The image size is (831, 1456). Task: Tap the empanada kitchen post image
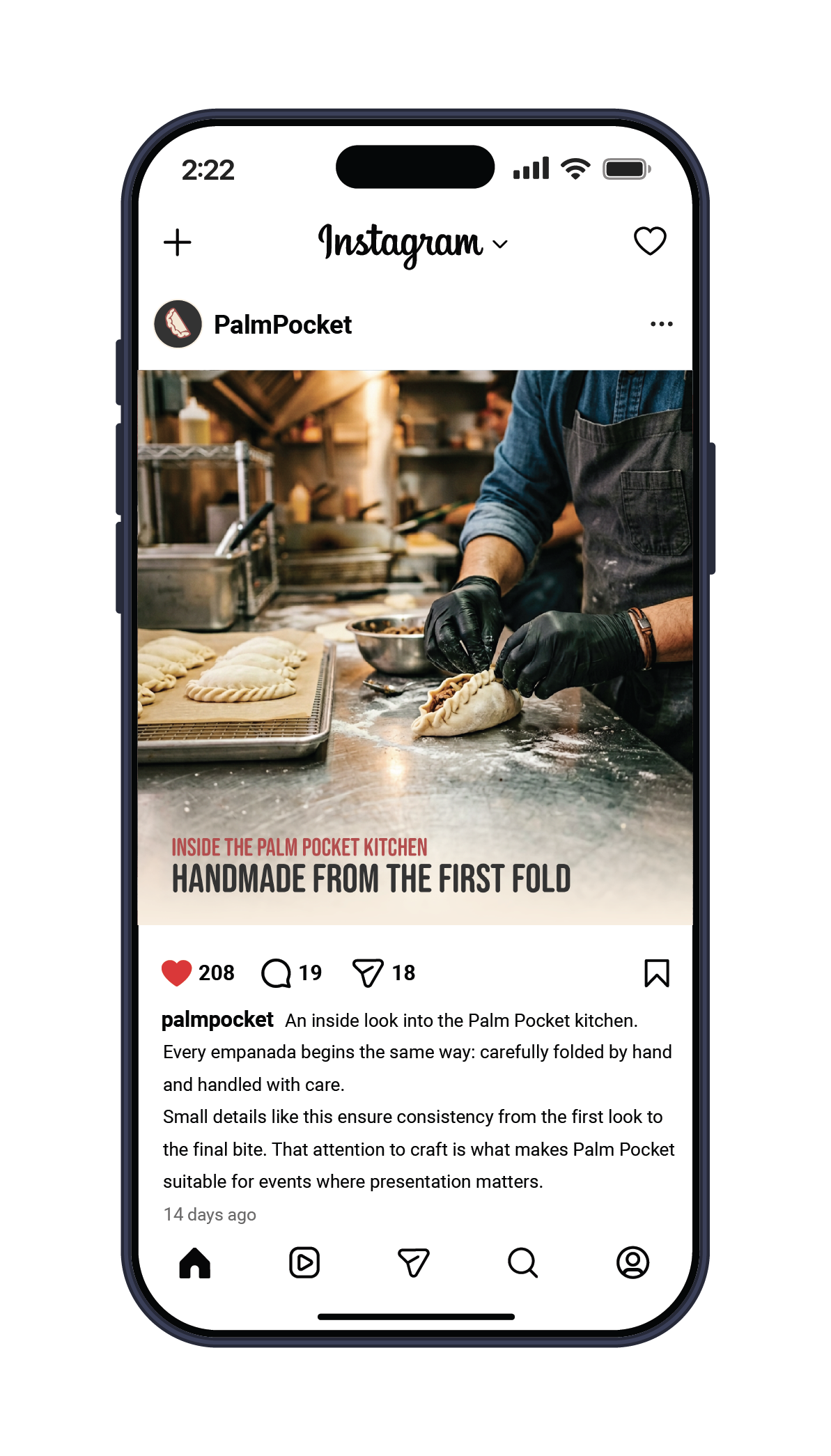pyautogui.click(x=415, y=647)
